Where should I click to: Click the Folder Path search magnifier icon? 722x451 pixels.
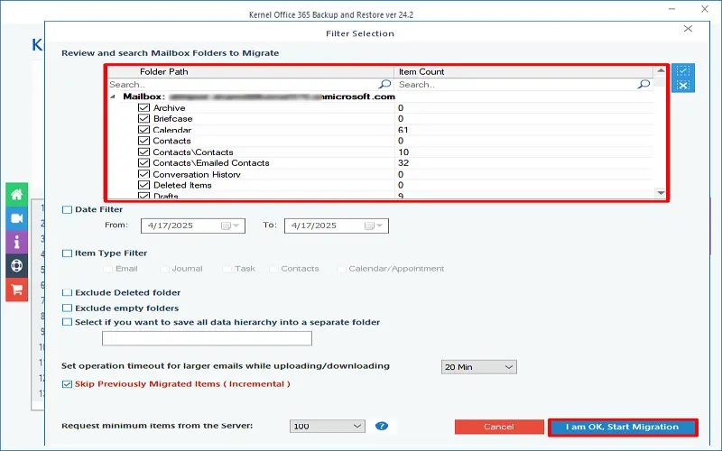coord(384,84)
